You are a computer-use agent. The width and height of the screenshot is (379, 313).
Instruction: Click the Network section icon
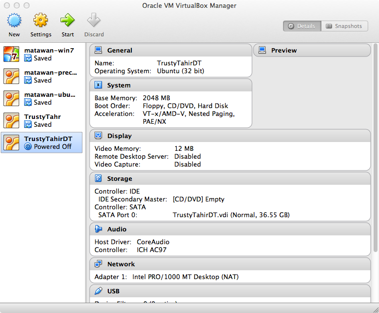[98, 264]
